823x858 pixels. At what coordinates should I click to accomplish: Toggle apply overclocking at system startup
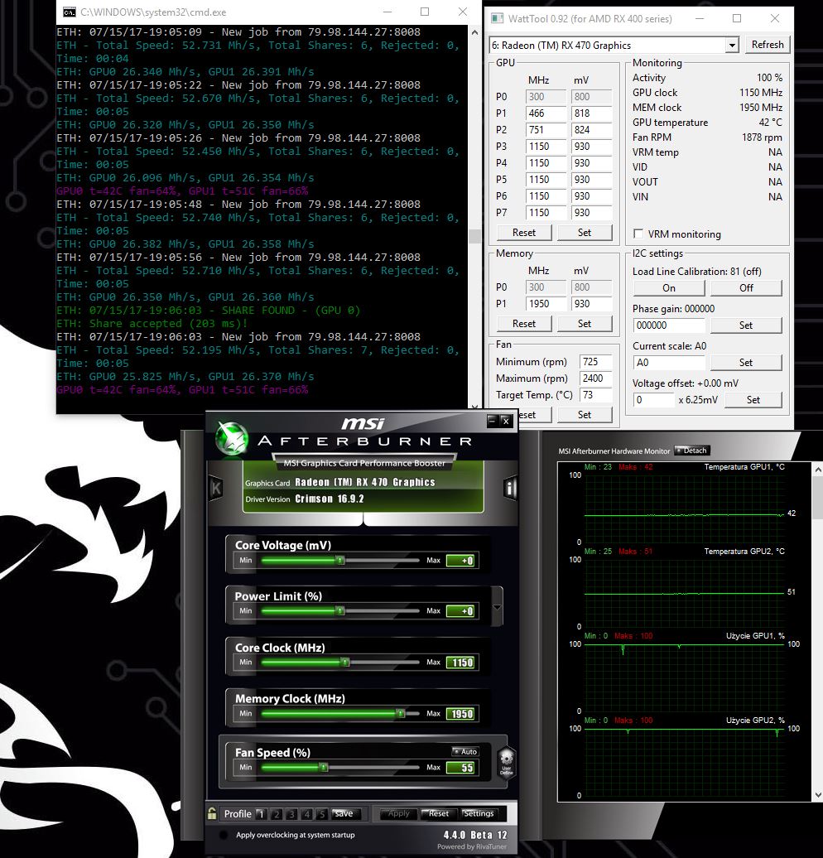[224, 835]
